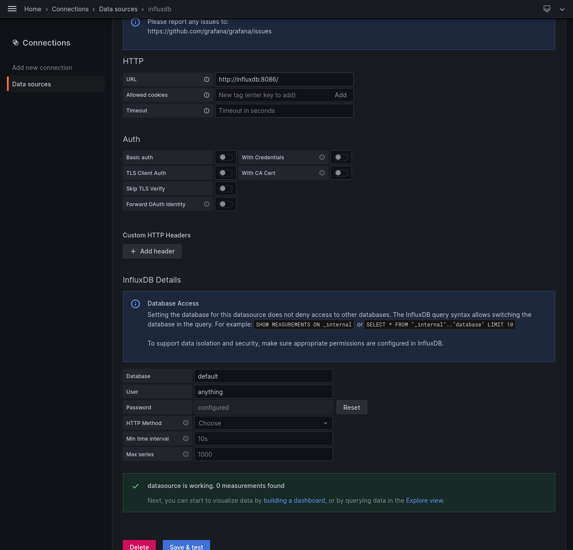Click the Max series field
The image size is (573, 550).
point(263,454)
